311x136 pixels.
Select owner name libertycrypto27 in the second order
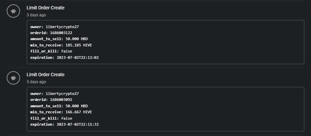(x=62, y=94)
